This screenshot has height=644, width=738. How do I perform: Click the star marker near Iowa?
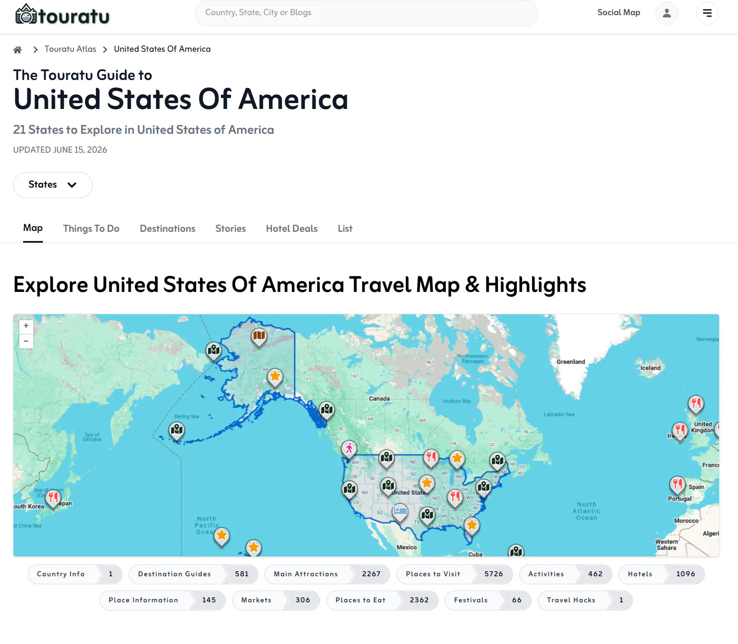coord(427,484)
